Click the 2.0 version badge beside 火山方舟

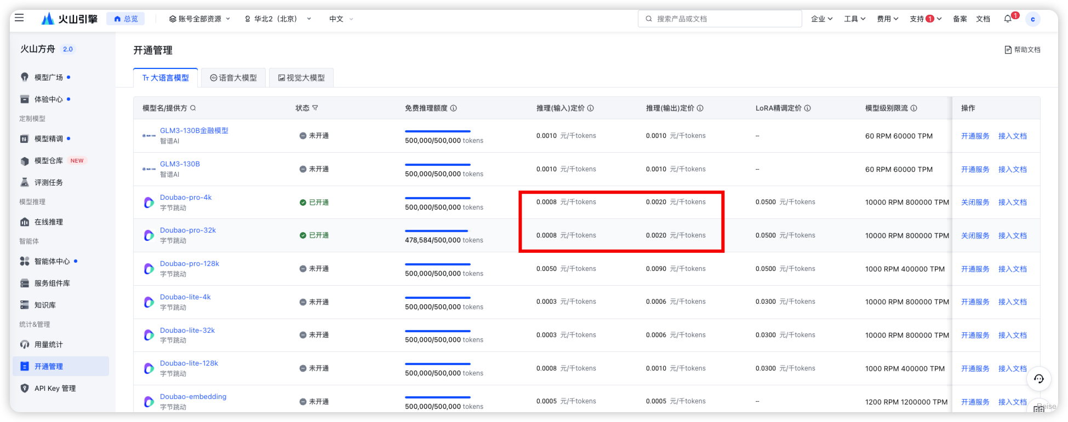point(68,49)
